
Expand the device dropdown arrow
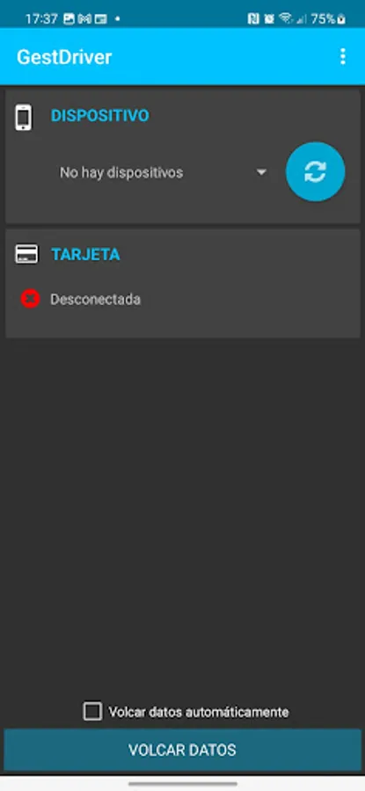(x=261, y=172)
